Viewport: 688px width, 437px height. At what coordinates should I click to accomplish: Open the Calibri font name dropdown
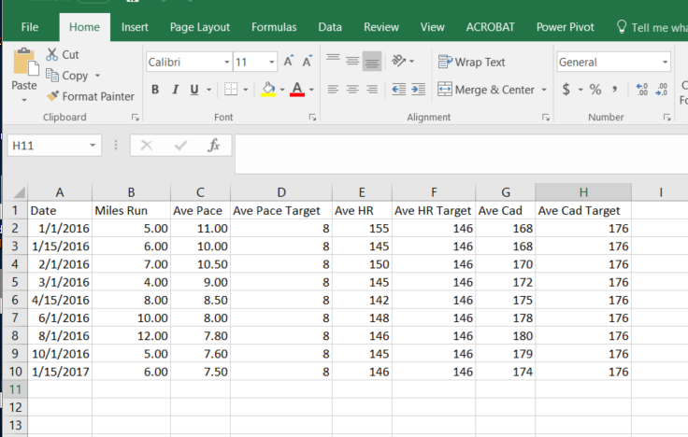pyautogui.click(x=226, y=62)
